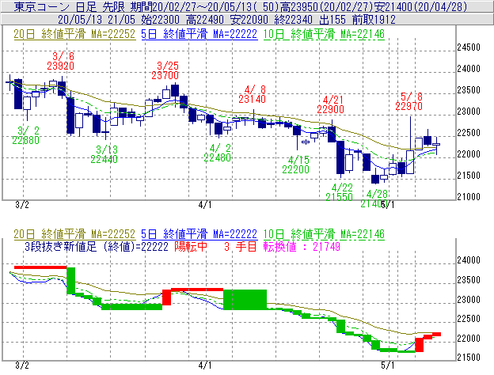Select the 4/28 low label
This screenshot has height=375, width=494.
pyautogui.click(x=374, y=199)
